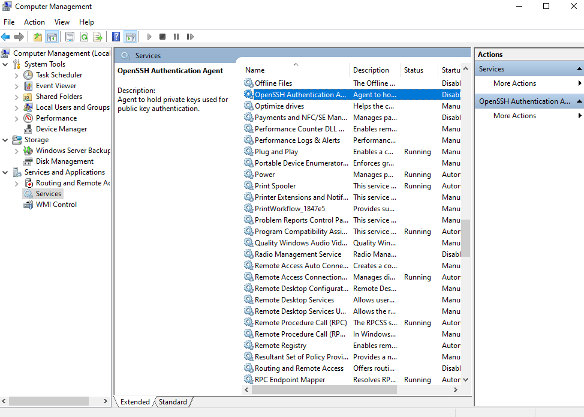The height and width of the screenshot is (417, 584).
Task: Collapse the Services and Applications node
Action: (x=5, y=173)
